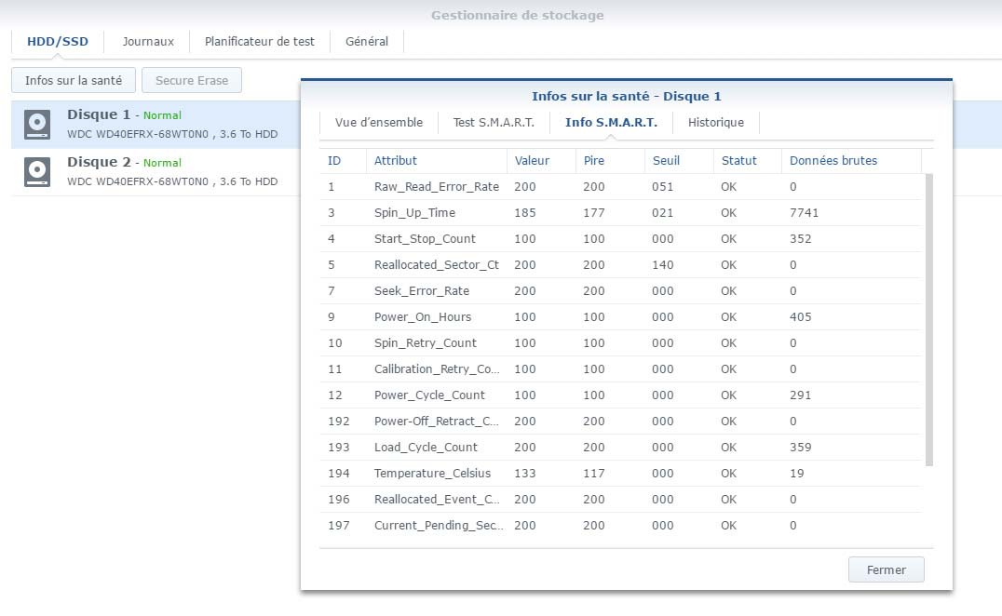
Task: Click worst value 177
Action: [x=594, y=213]
